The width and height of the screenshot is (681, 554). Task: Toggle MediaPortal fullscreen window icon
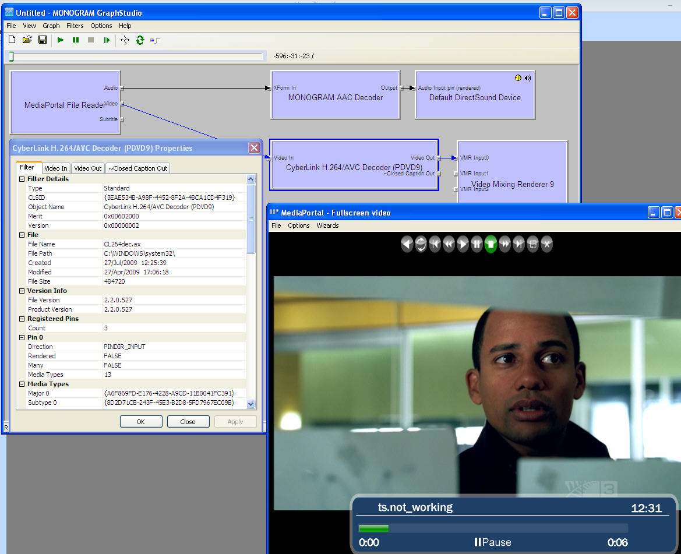pos(533,244)
